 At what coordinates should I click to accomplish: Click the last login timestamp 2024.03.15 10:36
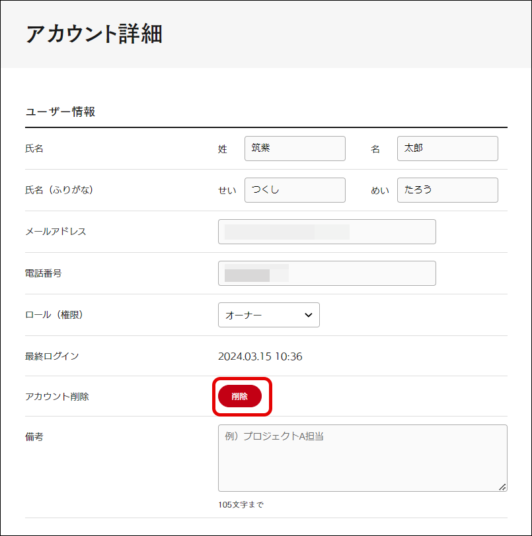(260, 356)
